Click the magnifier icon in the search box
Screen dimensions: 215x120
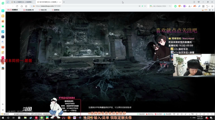pos(170,6)
